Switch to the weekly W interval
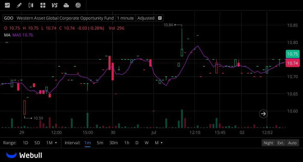The image size is (303, 162). coord(146,143)
